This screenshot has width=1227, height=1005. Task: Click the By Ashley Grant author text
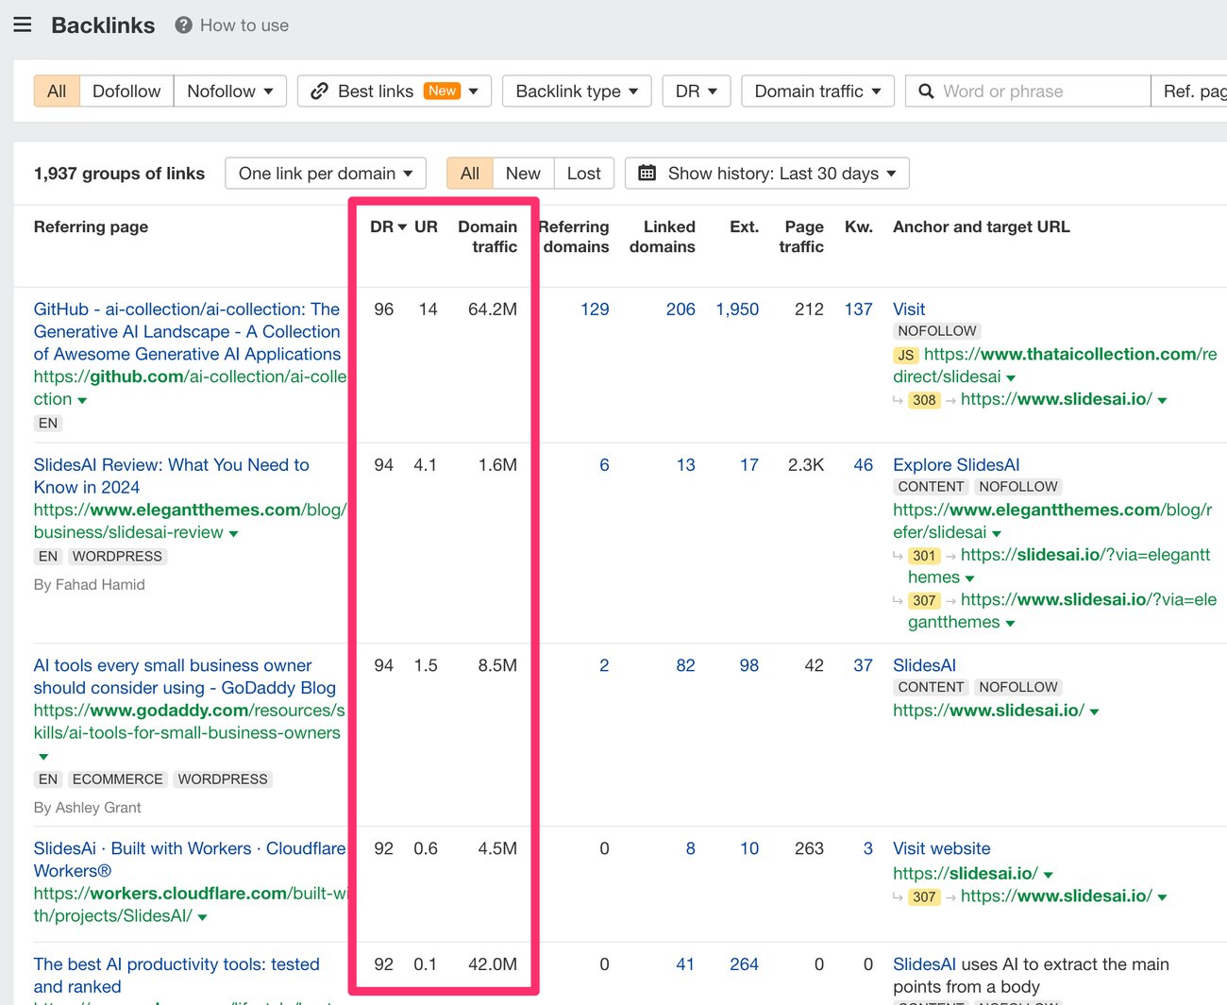point(88,808)
